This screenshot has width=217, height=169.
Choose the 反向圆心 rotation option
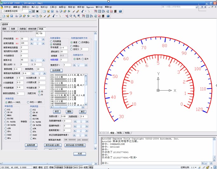(x=80, y=42)
